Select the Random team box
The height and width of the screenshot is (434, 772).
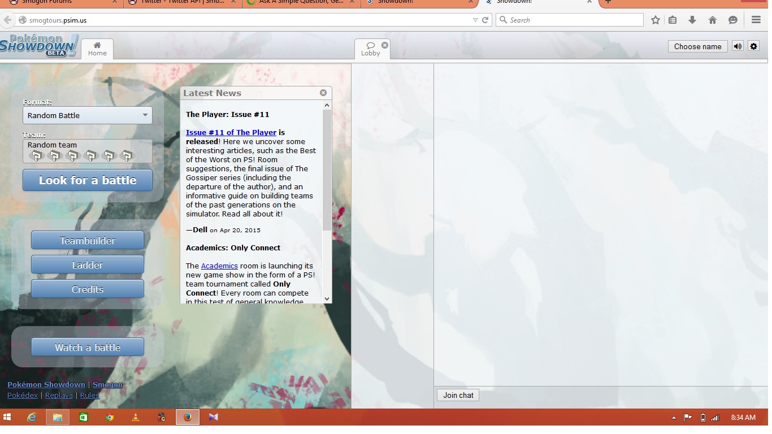click(x=88, y=151)
